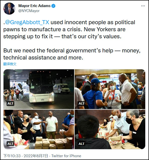Image resolution: width=149 pixels, height=160 pixels.
Task: Show ALT text on handing-out-food photo
Action: point(81,144)
